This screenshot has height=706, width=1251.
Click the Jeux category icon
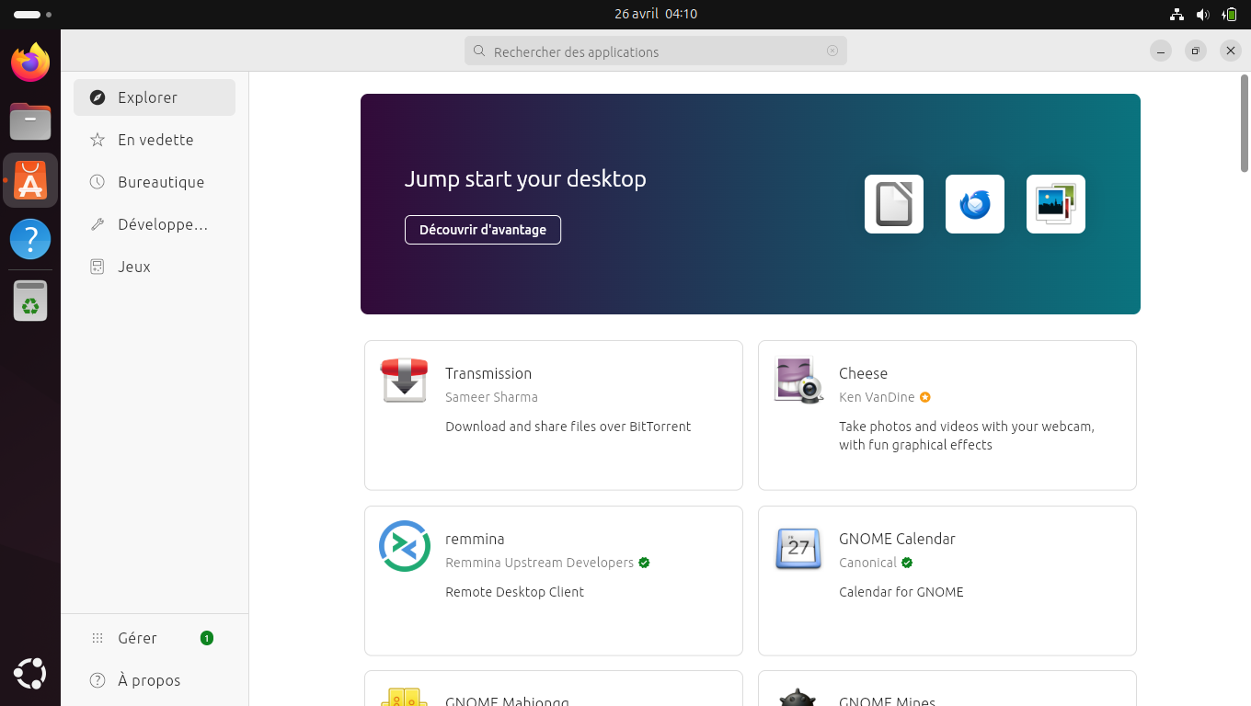coord(97,267)
